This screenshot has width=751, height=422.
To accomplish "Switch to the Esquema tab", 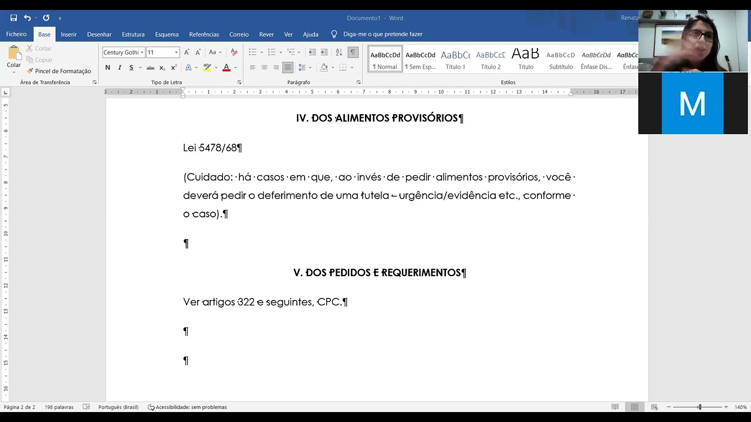I will [x=167, y=34].
